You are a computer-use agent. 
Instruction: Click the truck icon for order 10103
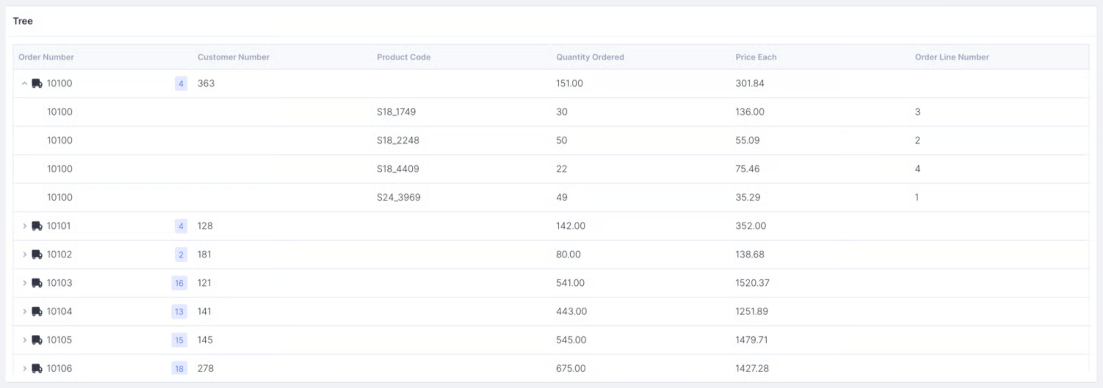pyautogui.click(x=37, y=283)
